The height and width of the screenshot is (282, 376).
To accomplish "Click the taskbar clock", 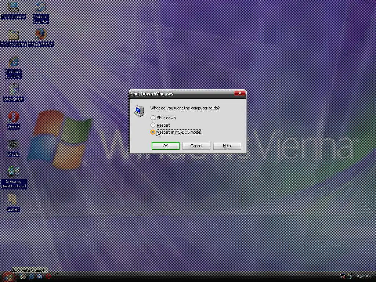I will pyautogui.click(x=364, y=277).
